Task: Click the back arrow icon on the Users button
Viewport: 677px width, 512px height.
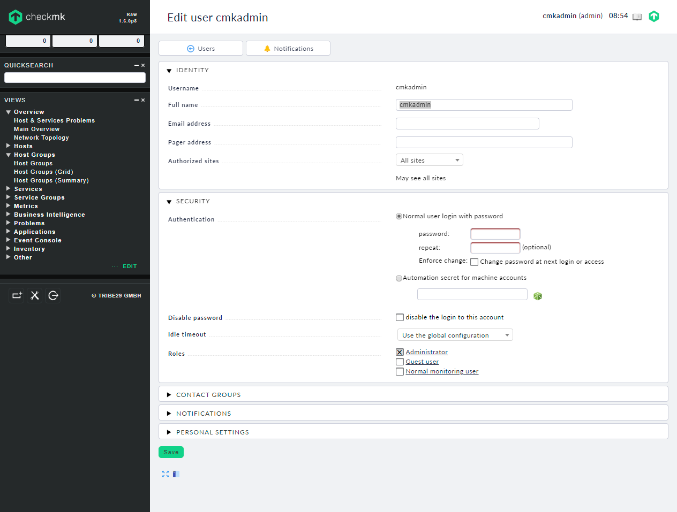Action: [x=191, y=49]
